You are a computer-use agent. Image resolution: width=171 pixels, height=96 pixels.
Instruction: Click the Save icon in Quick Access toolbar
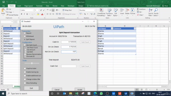(3, 2)
